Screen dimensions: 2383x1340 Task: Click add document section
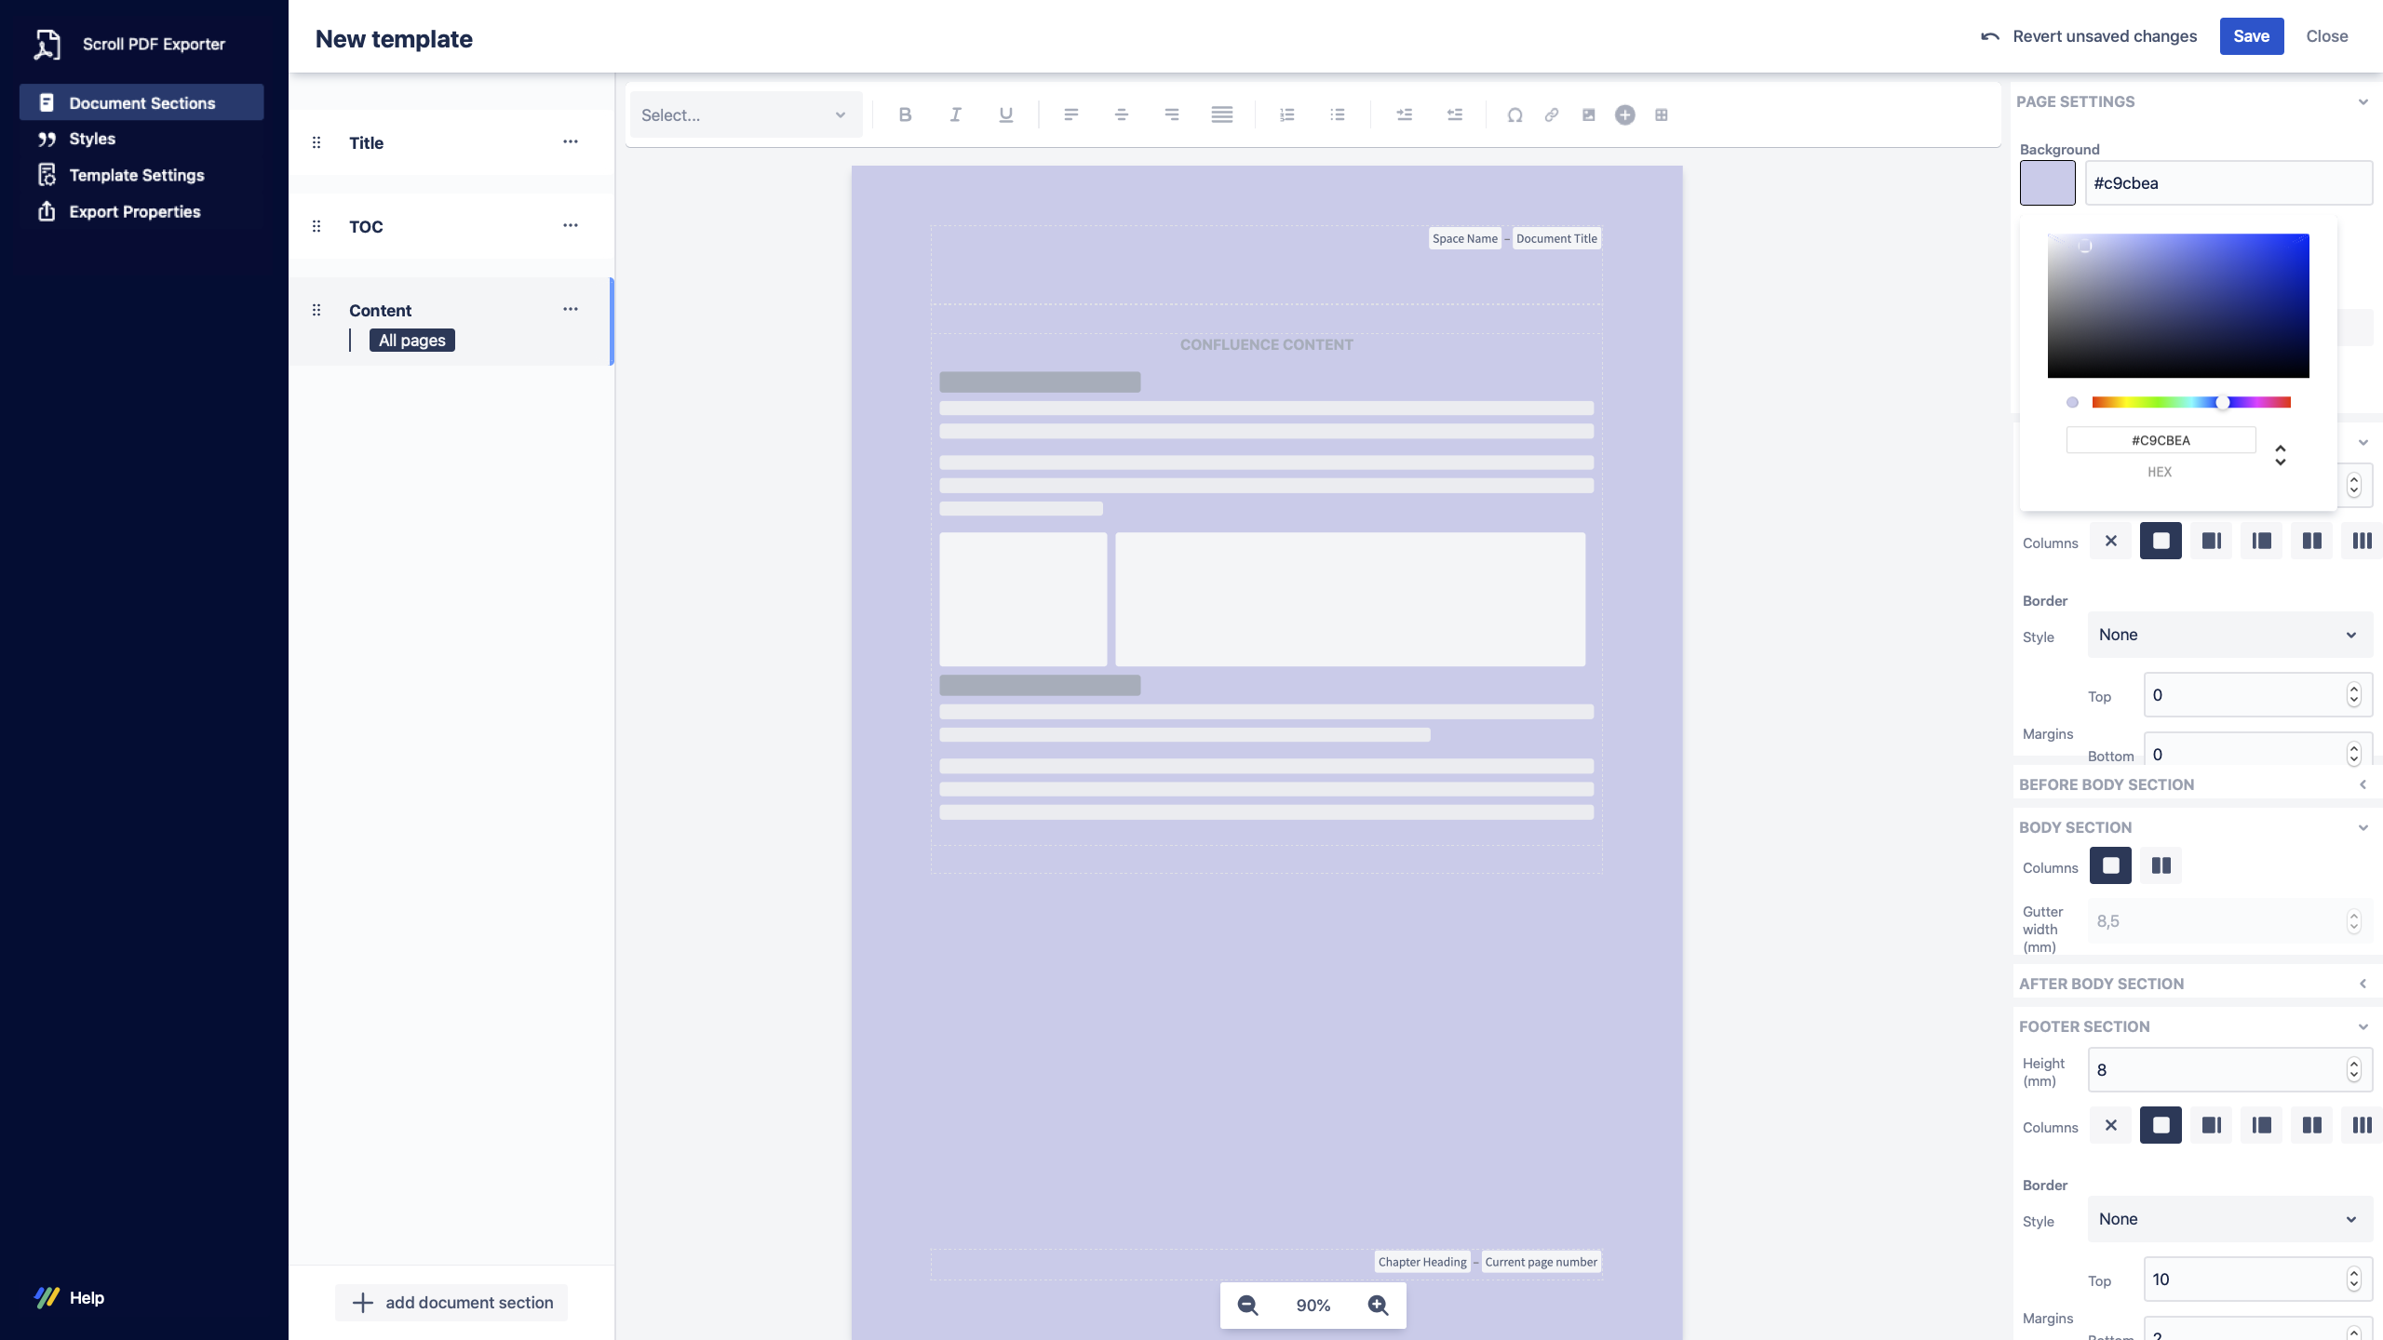pyautogui.click(x=451, y=1303)
